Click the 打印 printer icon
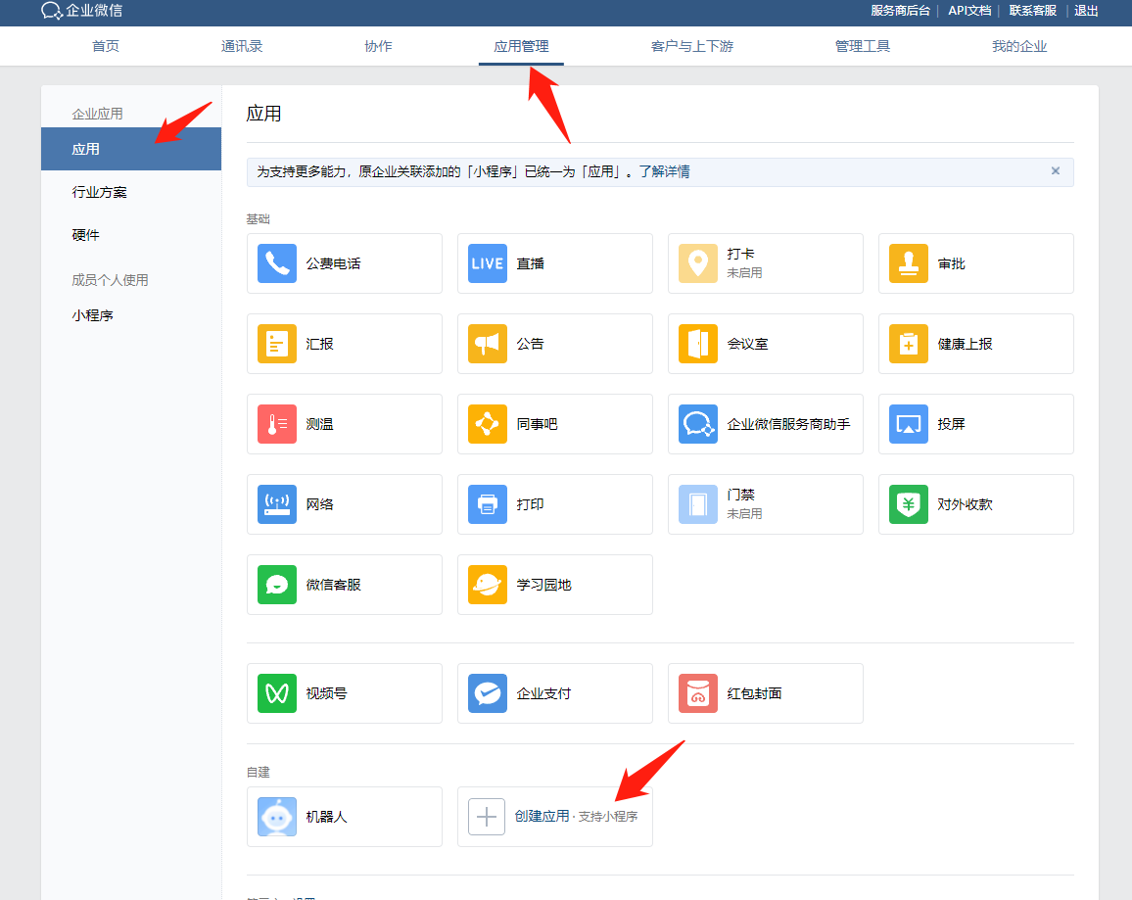Viewport: 1132px width, 900px height. click(488, 504)
